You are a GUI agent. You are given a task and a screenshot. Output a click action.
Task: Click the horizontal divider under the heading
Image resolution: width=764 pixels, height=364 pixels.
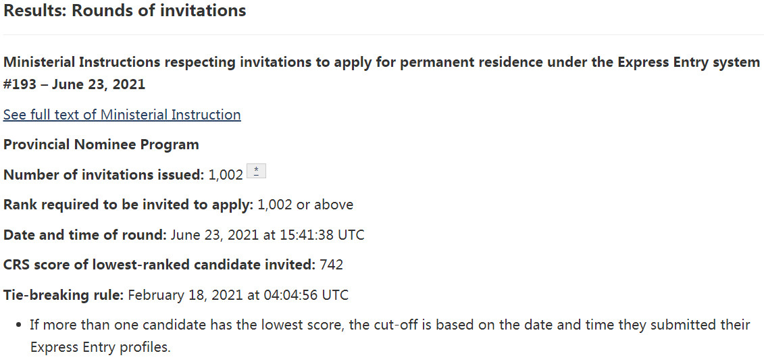pos(382,34)
